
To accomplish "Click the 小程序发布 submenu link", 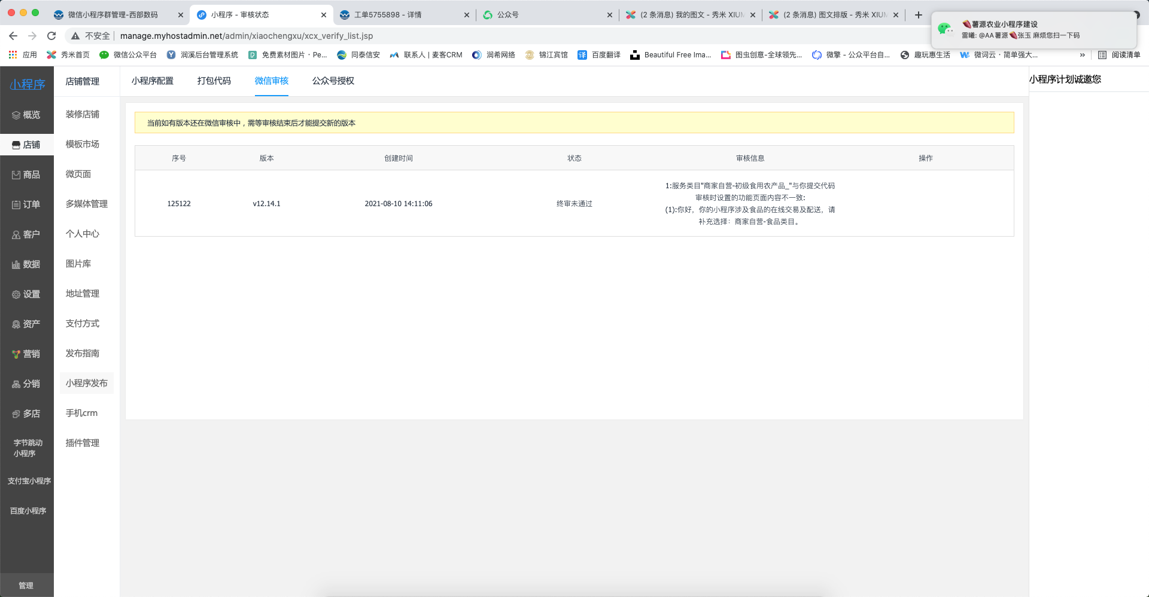I will click(87, 383).
